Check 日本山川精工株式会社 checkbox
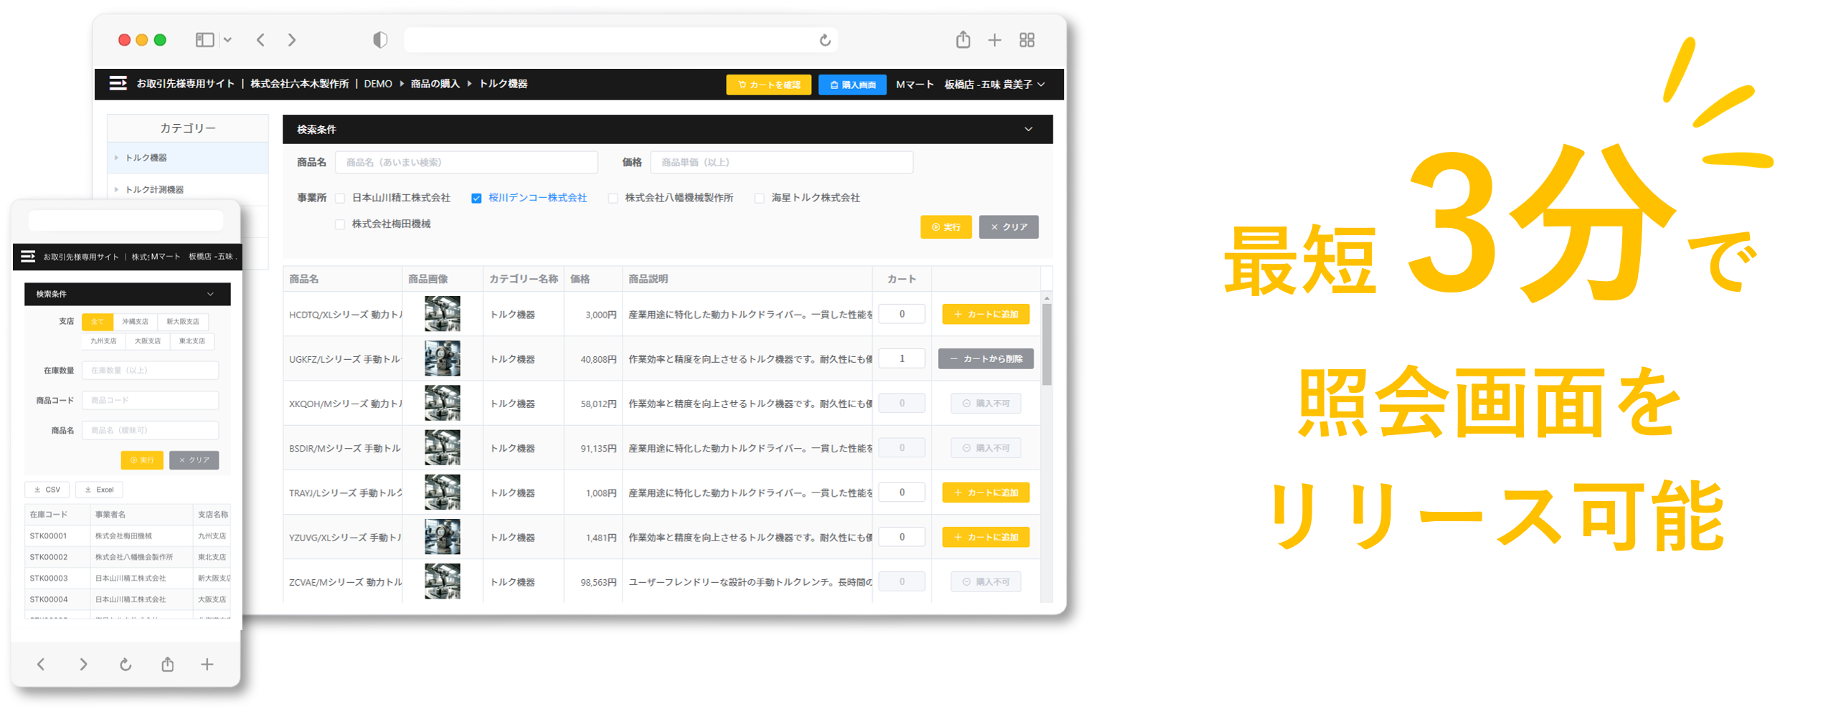 click(x=340, y=199)
